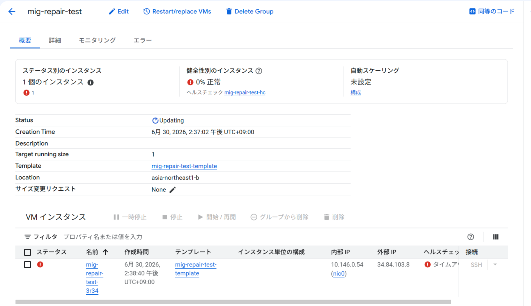Click 作成時間 column header
531x306 pixels.
[137, 252]
